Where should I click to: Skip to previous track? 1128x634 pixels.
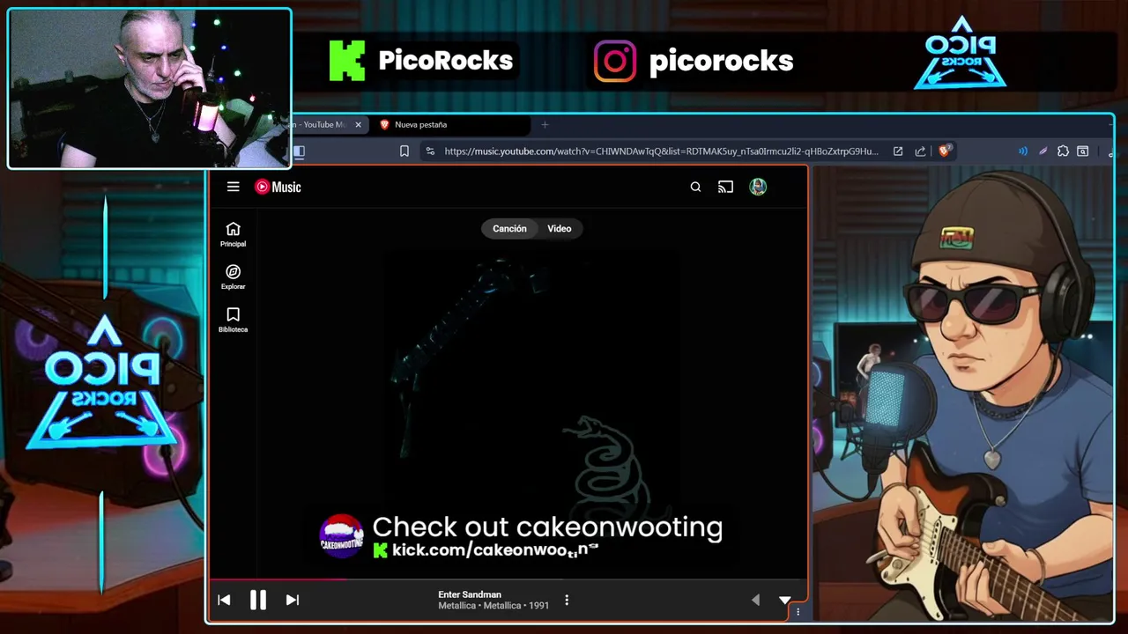(x=224, y=600)
